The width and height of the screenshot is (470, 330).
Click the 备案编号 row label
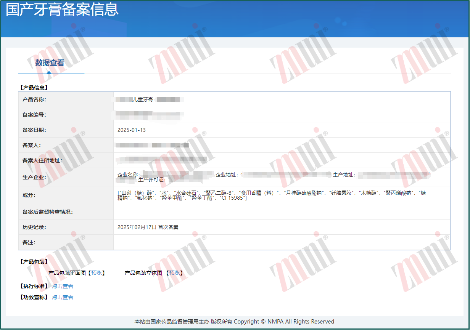pyautogui.click(x=34, y=115)
